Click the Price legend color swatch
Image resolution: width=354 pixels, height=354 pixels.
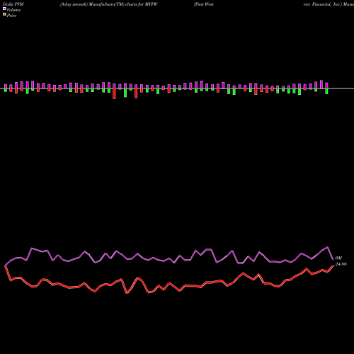[x=4, y=15]
